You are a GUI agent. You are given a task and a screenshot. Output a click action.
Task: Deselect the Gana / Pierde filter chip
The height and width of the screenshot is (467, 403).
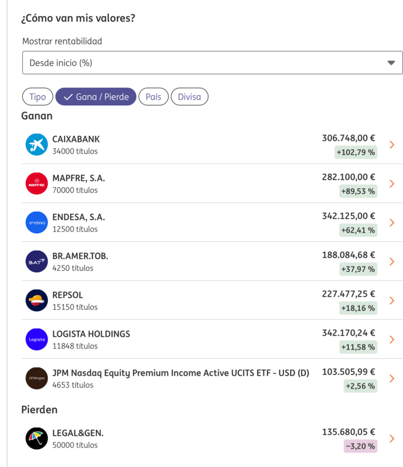point(96,97)
